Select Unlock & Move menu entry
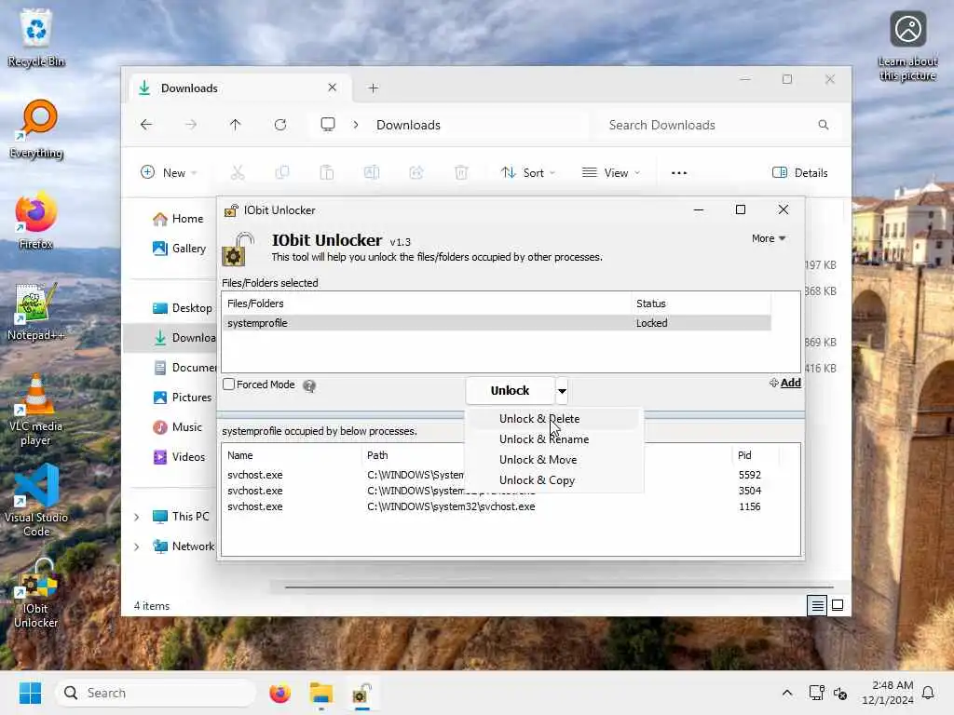 538,460
